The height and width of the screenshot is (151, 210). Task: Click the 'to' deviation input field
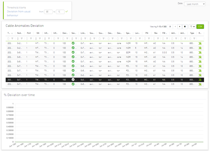(60, 11)
